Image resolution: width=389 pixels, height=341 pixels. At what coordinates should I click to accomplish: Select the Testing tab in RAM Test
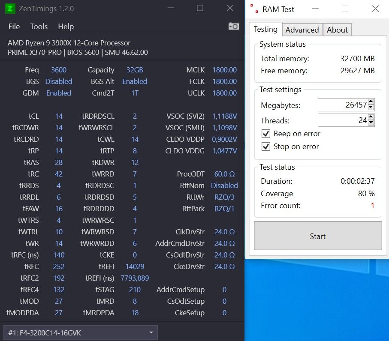[265, 29]
